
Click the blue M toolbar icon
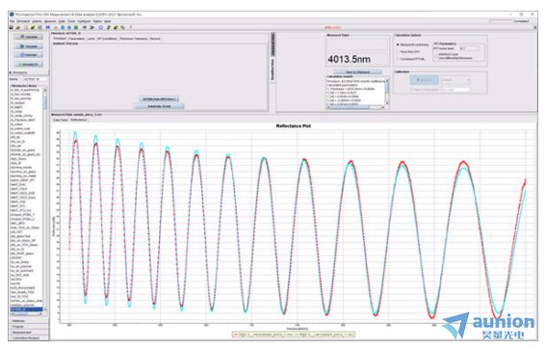(x=48, y=27)
